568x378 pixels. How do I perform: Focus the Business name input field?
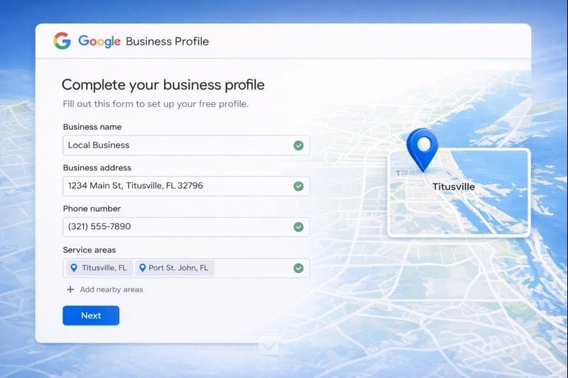186,145
